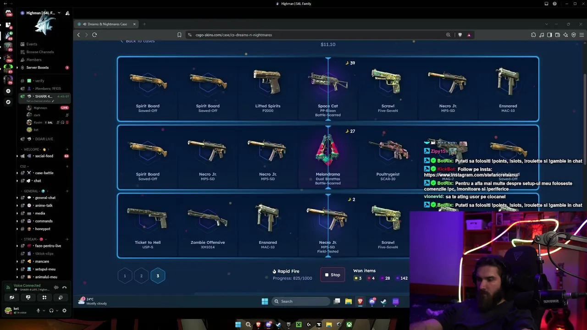Open weather widget showing 24°C
587x330 pixels.
click(x=93, y=301)
